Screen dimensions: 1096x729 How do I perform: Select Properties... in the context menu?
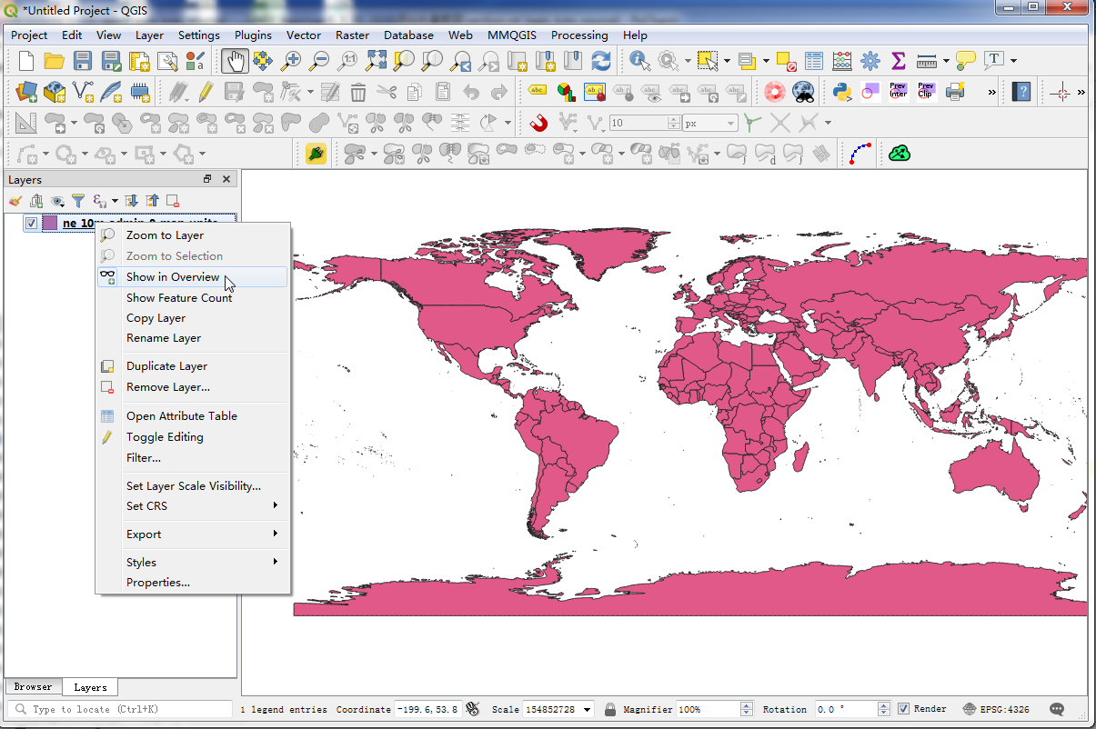pos(193,582)
